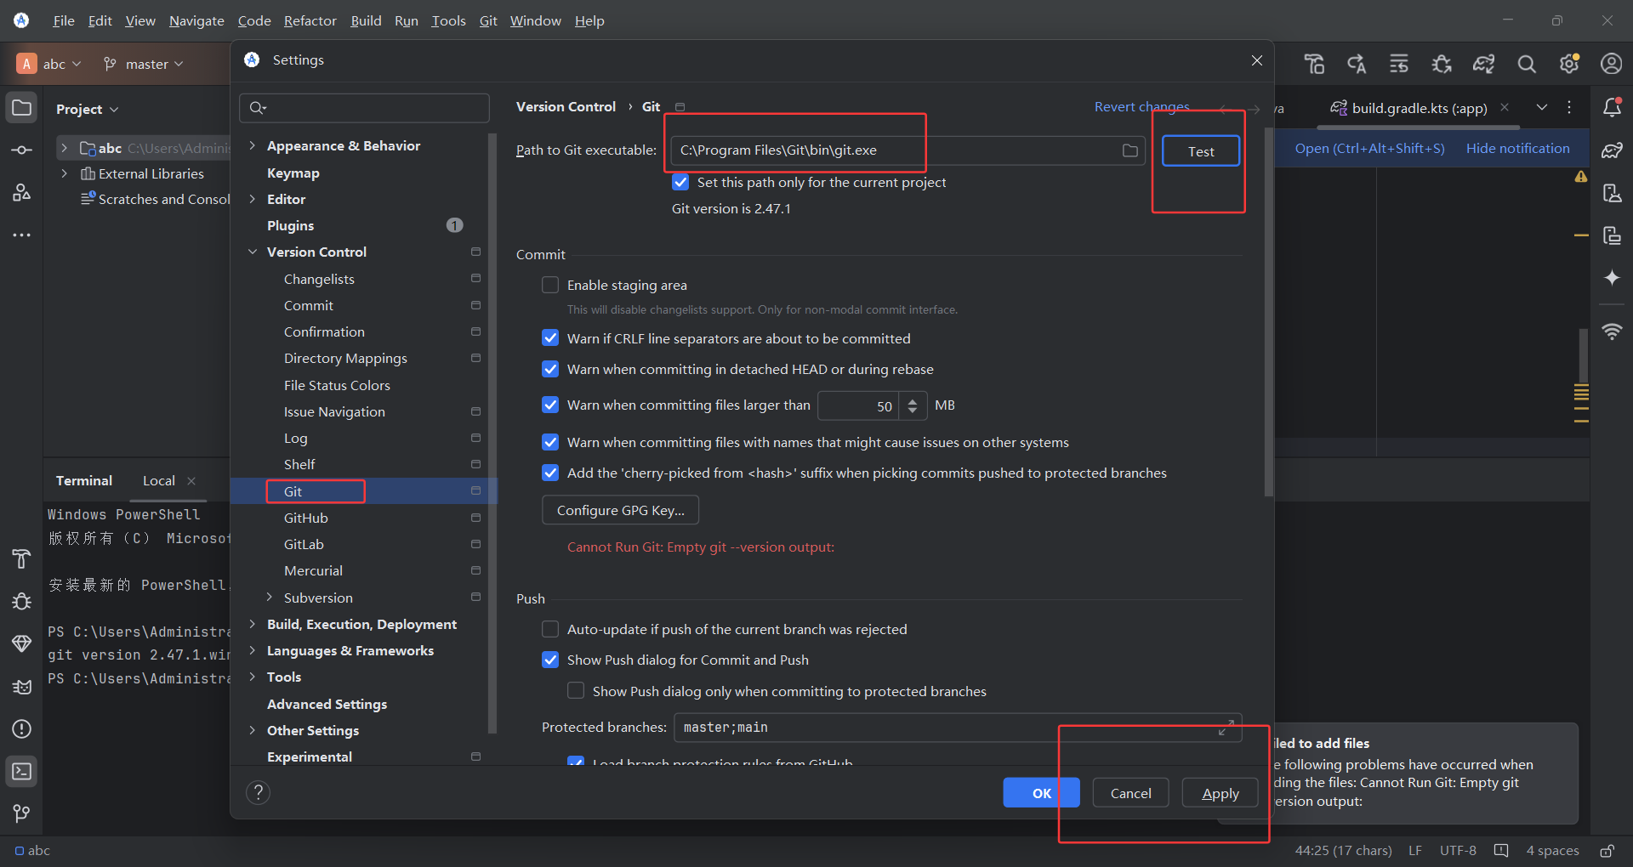Click the Hide notification link
Image resolution: width=1633 pixels, height=867 pixels.
[1517, 148]
